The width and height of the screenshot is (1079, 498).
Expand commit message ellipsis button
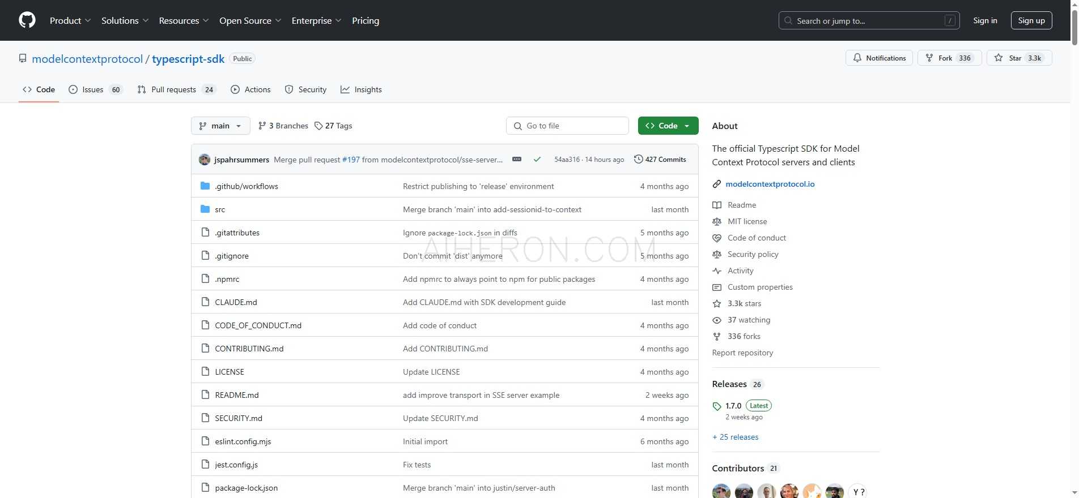[x=517, y=160]
